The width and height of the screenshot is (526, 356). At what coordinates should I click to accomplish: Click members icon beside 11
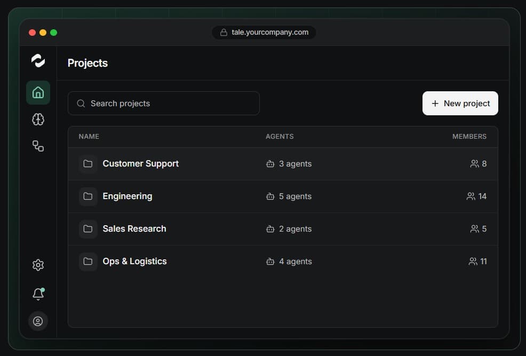473,262
